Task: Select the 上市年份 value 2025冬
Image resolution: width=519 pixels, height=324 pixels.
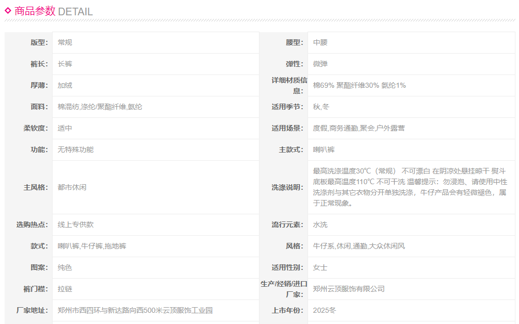Action: (x=325, y=310)
